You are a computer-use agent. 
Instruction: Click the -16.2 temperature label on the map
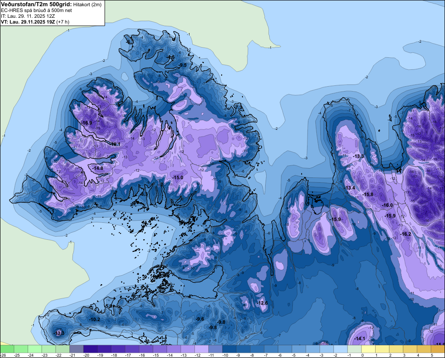click(x=405, y=234)
